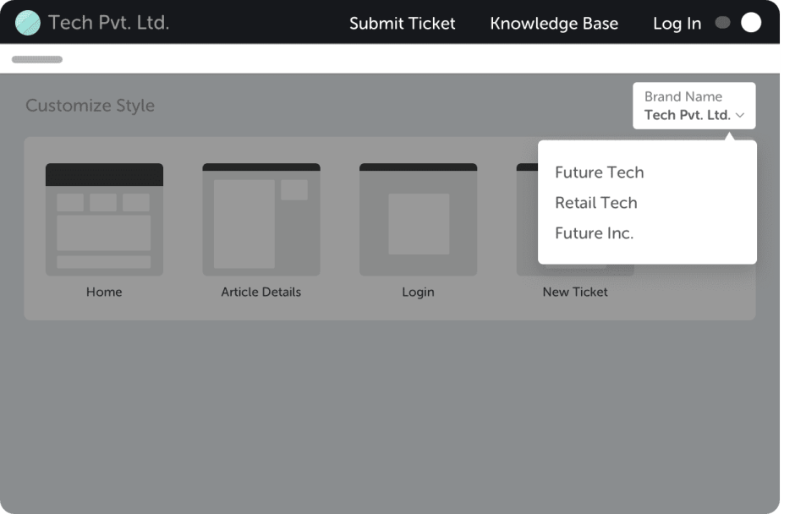This screenshot has width=795, height=514.
Task: Click the Login template content block
Action: (x=418, y=224)
